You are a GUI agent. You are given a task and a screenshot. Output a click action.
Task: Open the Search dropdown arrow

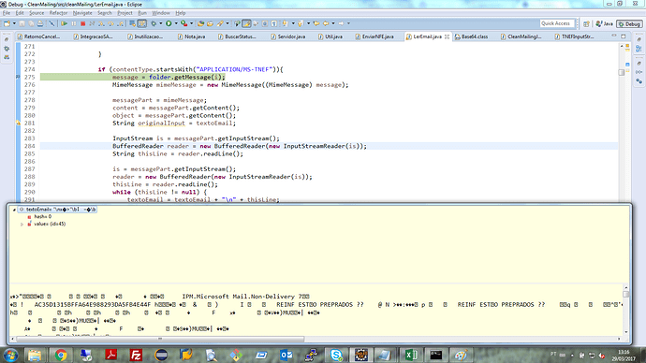228,23
